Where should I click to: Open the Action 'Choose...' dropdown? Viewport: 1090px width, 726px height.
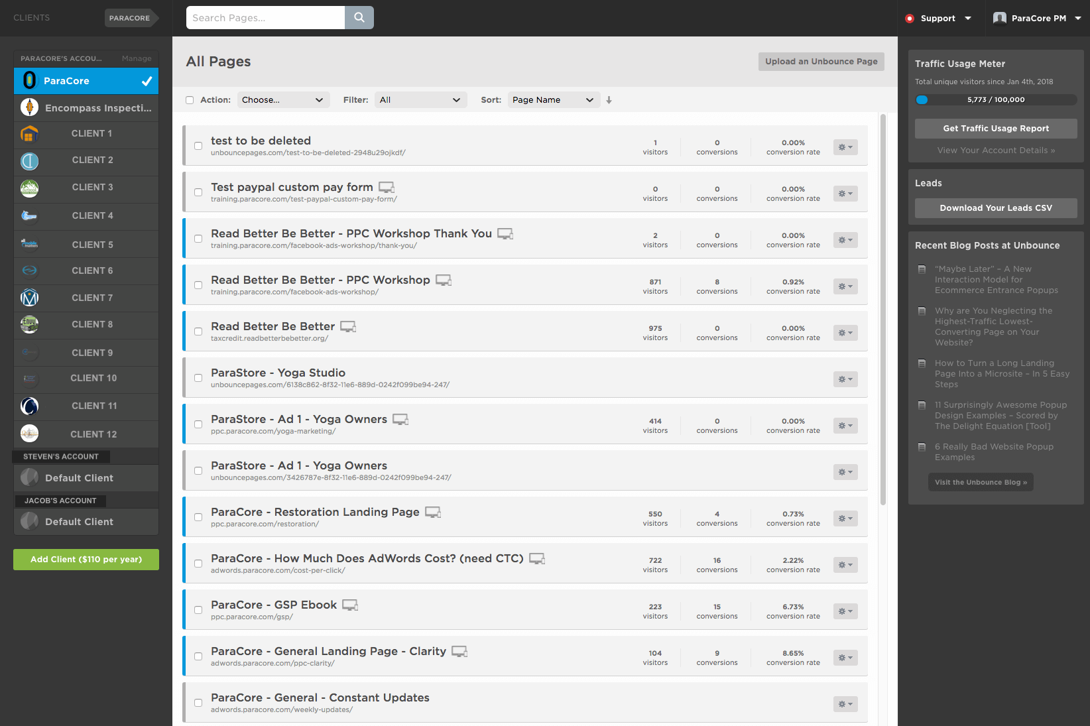point(283,100)
